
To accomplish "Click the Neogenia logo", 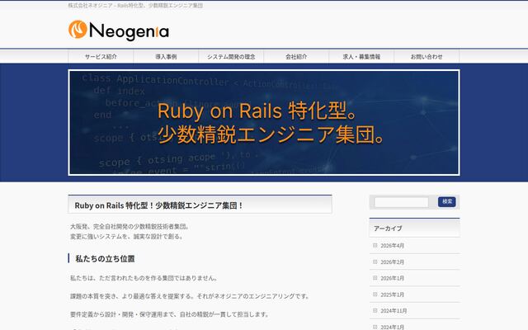I will coord(118,30).
